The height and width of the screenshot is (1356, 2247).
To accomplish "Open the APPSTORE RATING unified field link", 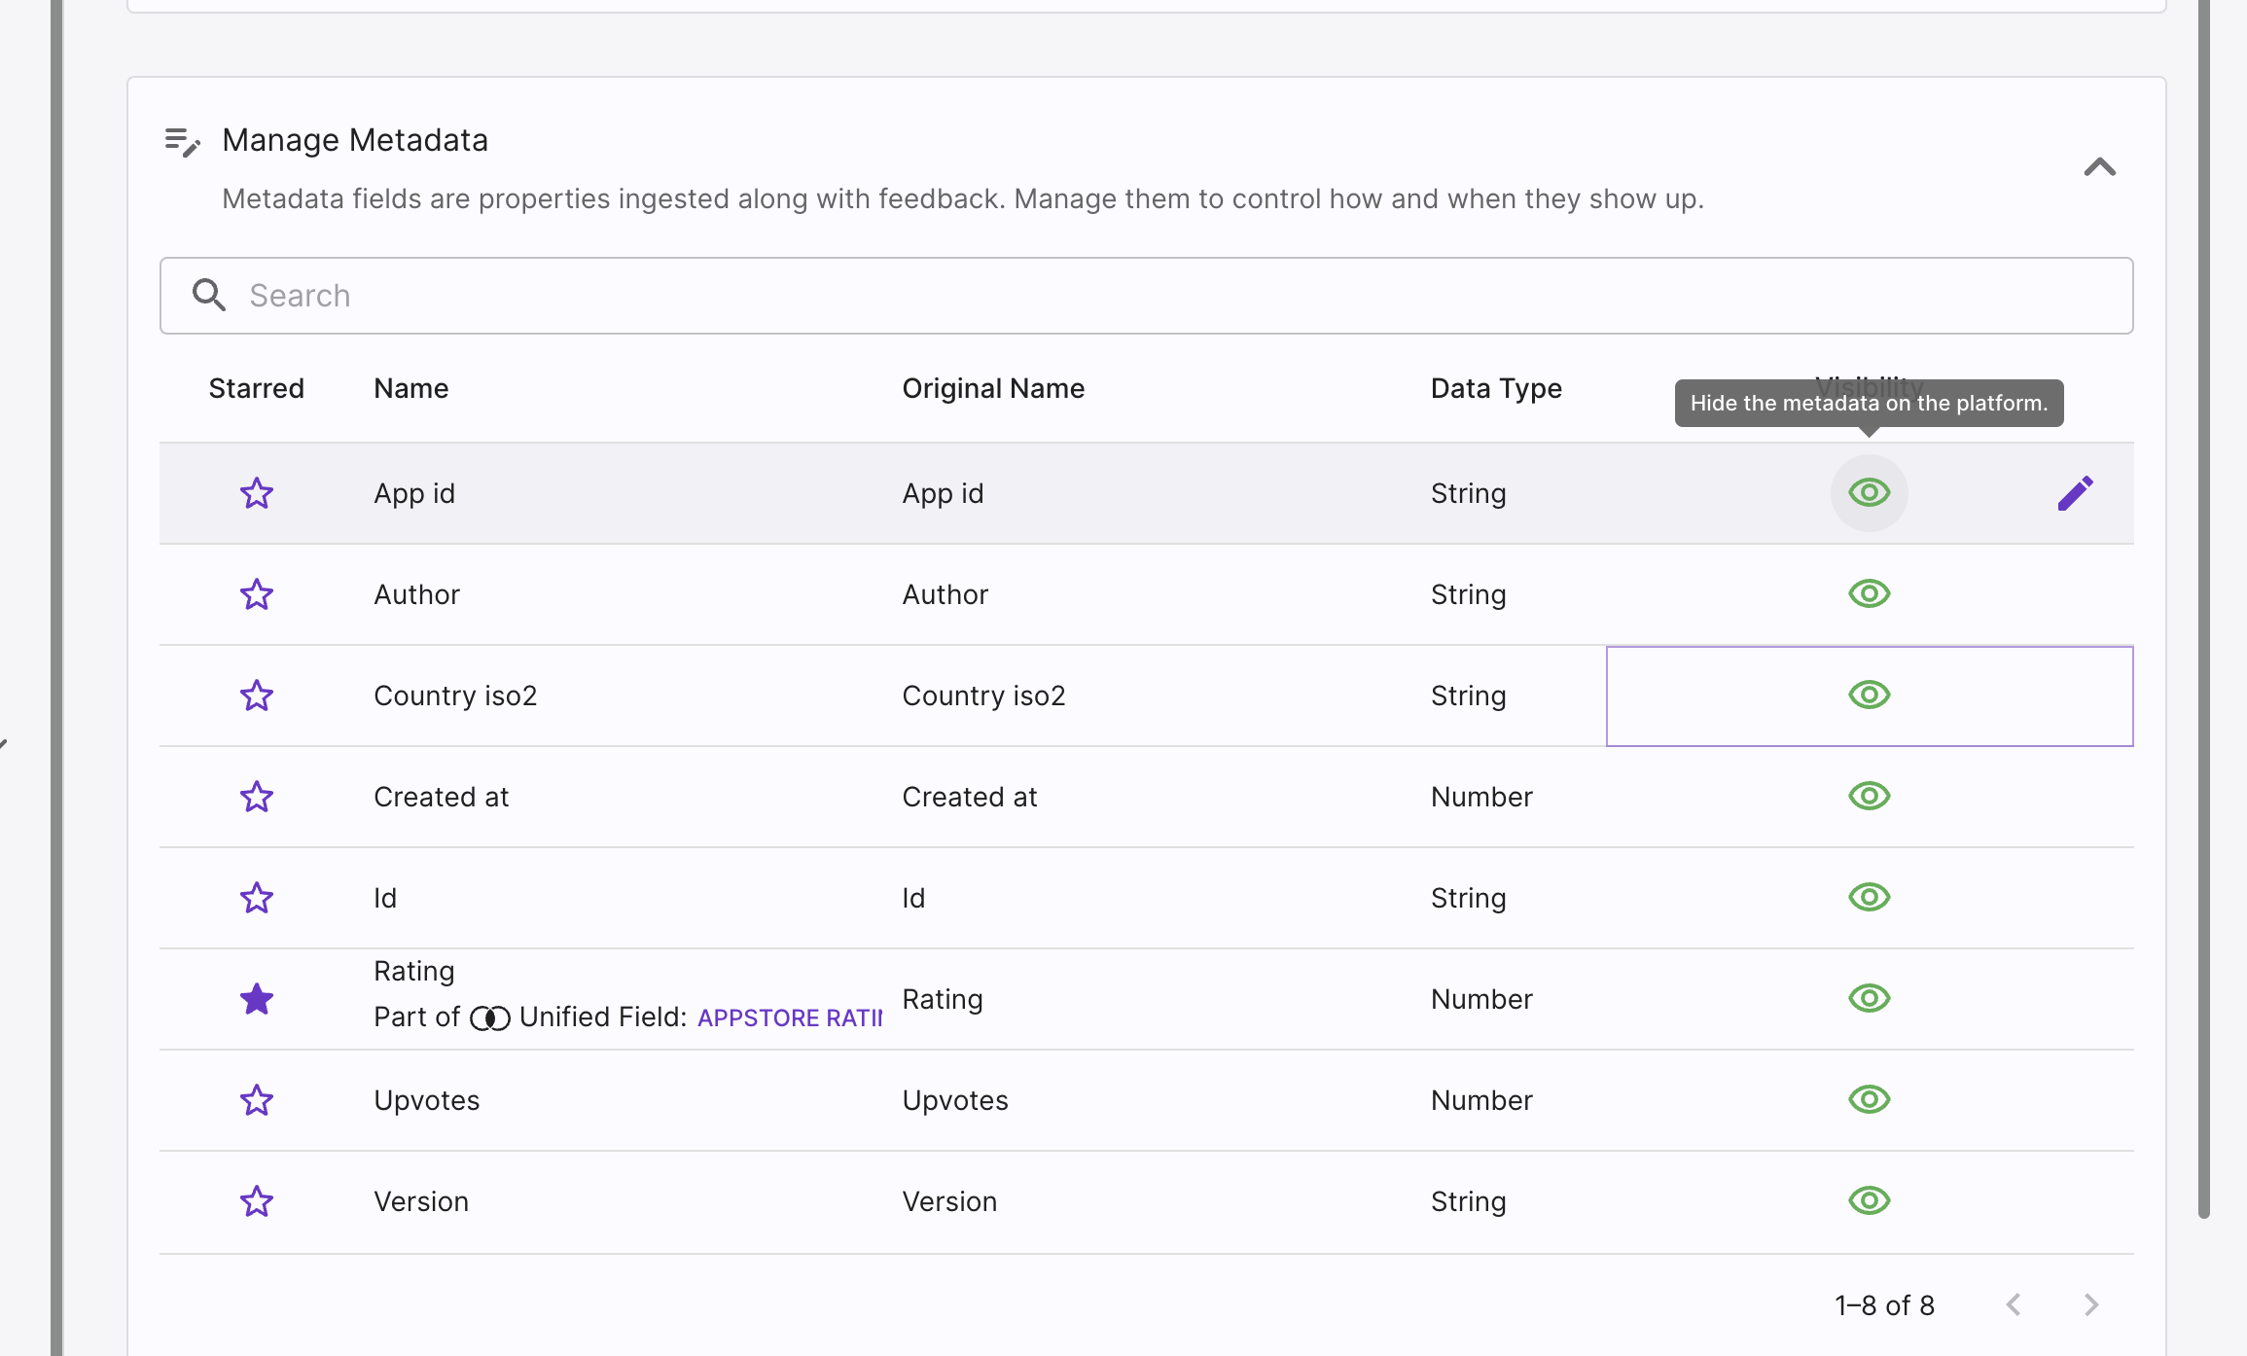I will [790, 1017].
